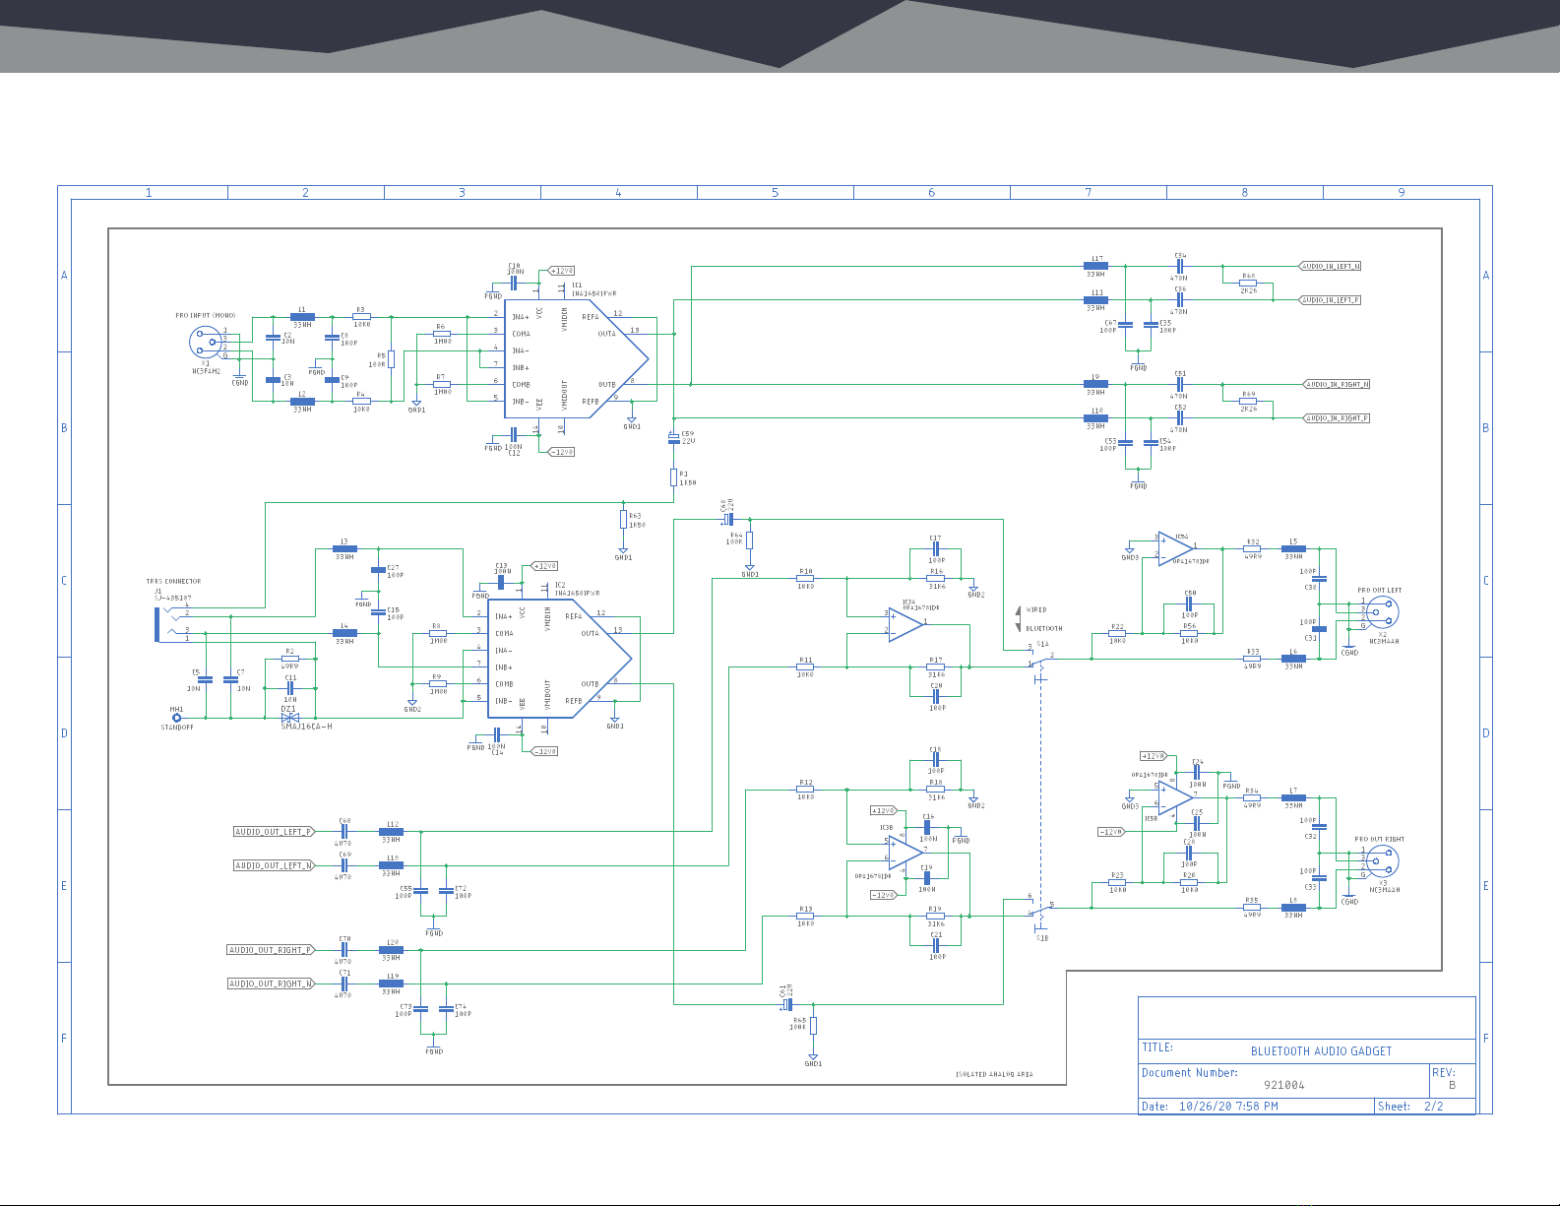Select inductor L1 33NH near PRO INPUT
The height and width of the screenshot is (1206, 1560).
302,317
